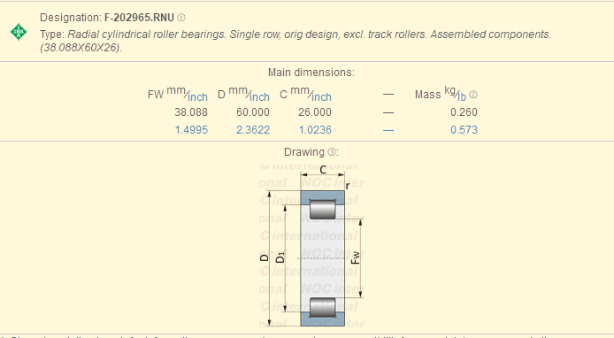Click the lb unit link in Mass header
614x338 pixels.
(462, 96)
